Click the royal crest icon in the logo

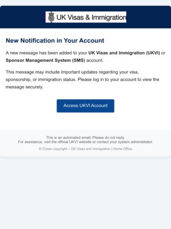[x=51, y=17]
